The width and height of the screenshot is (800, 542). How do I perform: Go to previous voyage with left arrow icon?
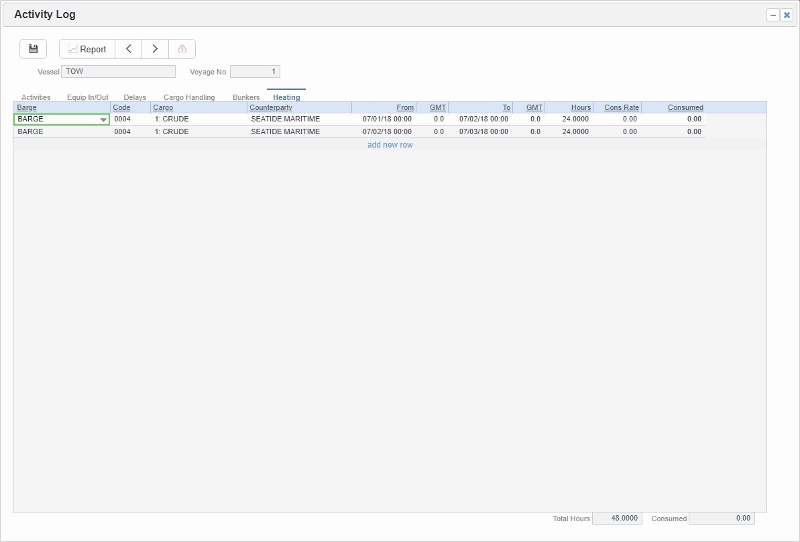click(x=129, y=48)
